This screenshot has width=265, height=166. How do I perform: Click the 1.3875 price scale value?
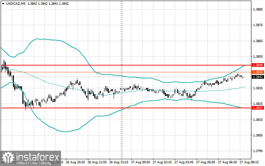pos(258,25)
